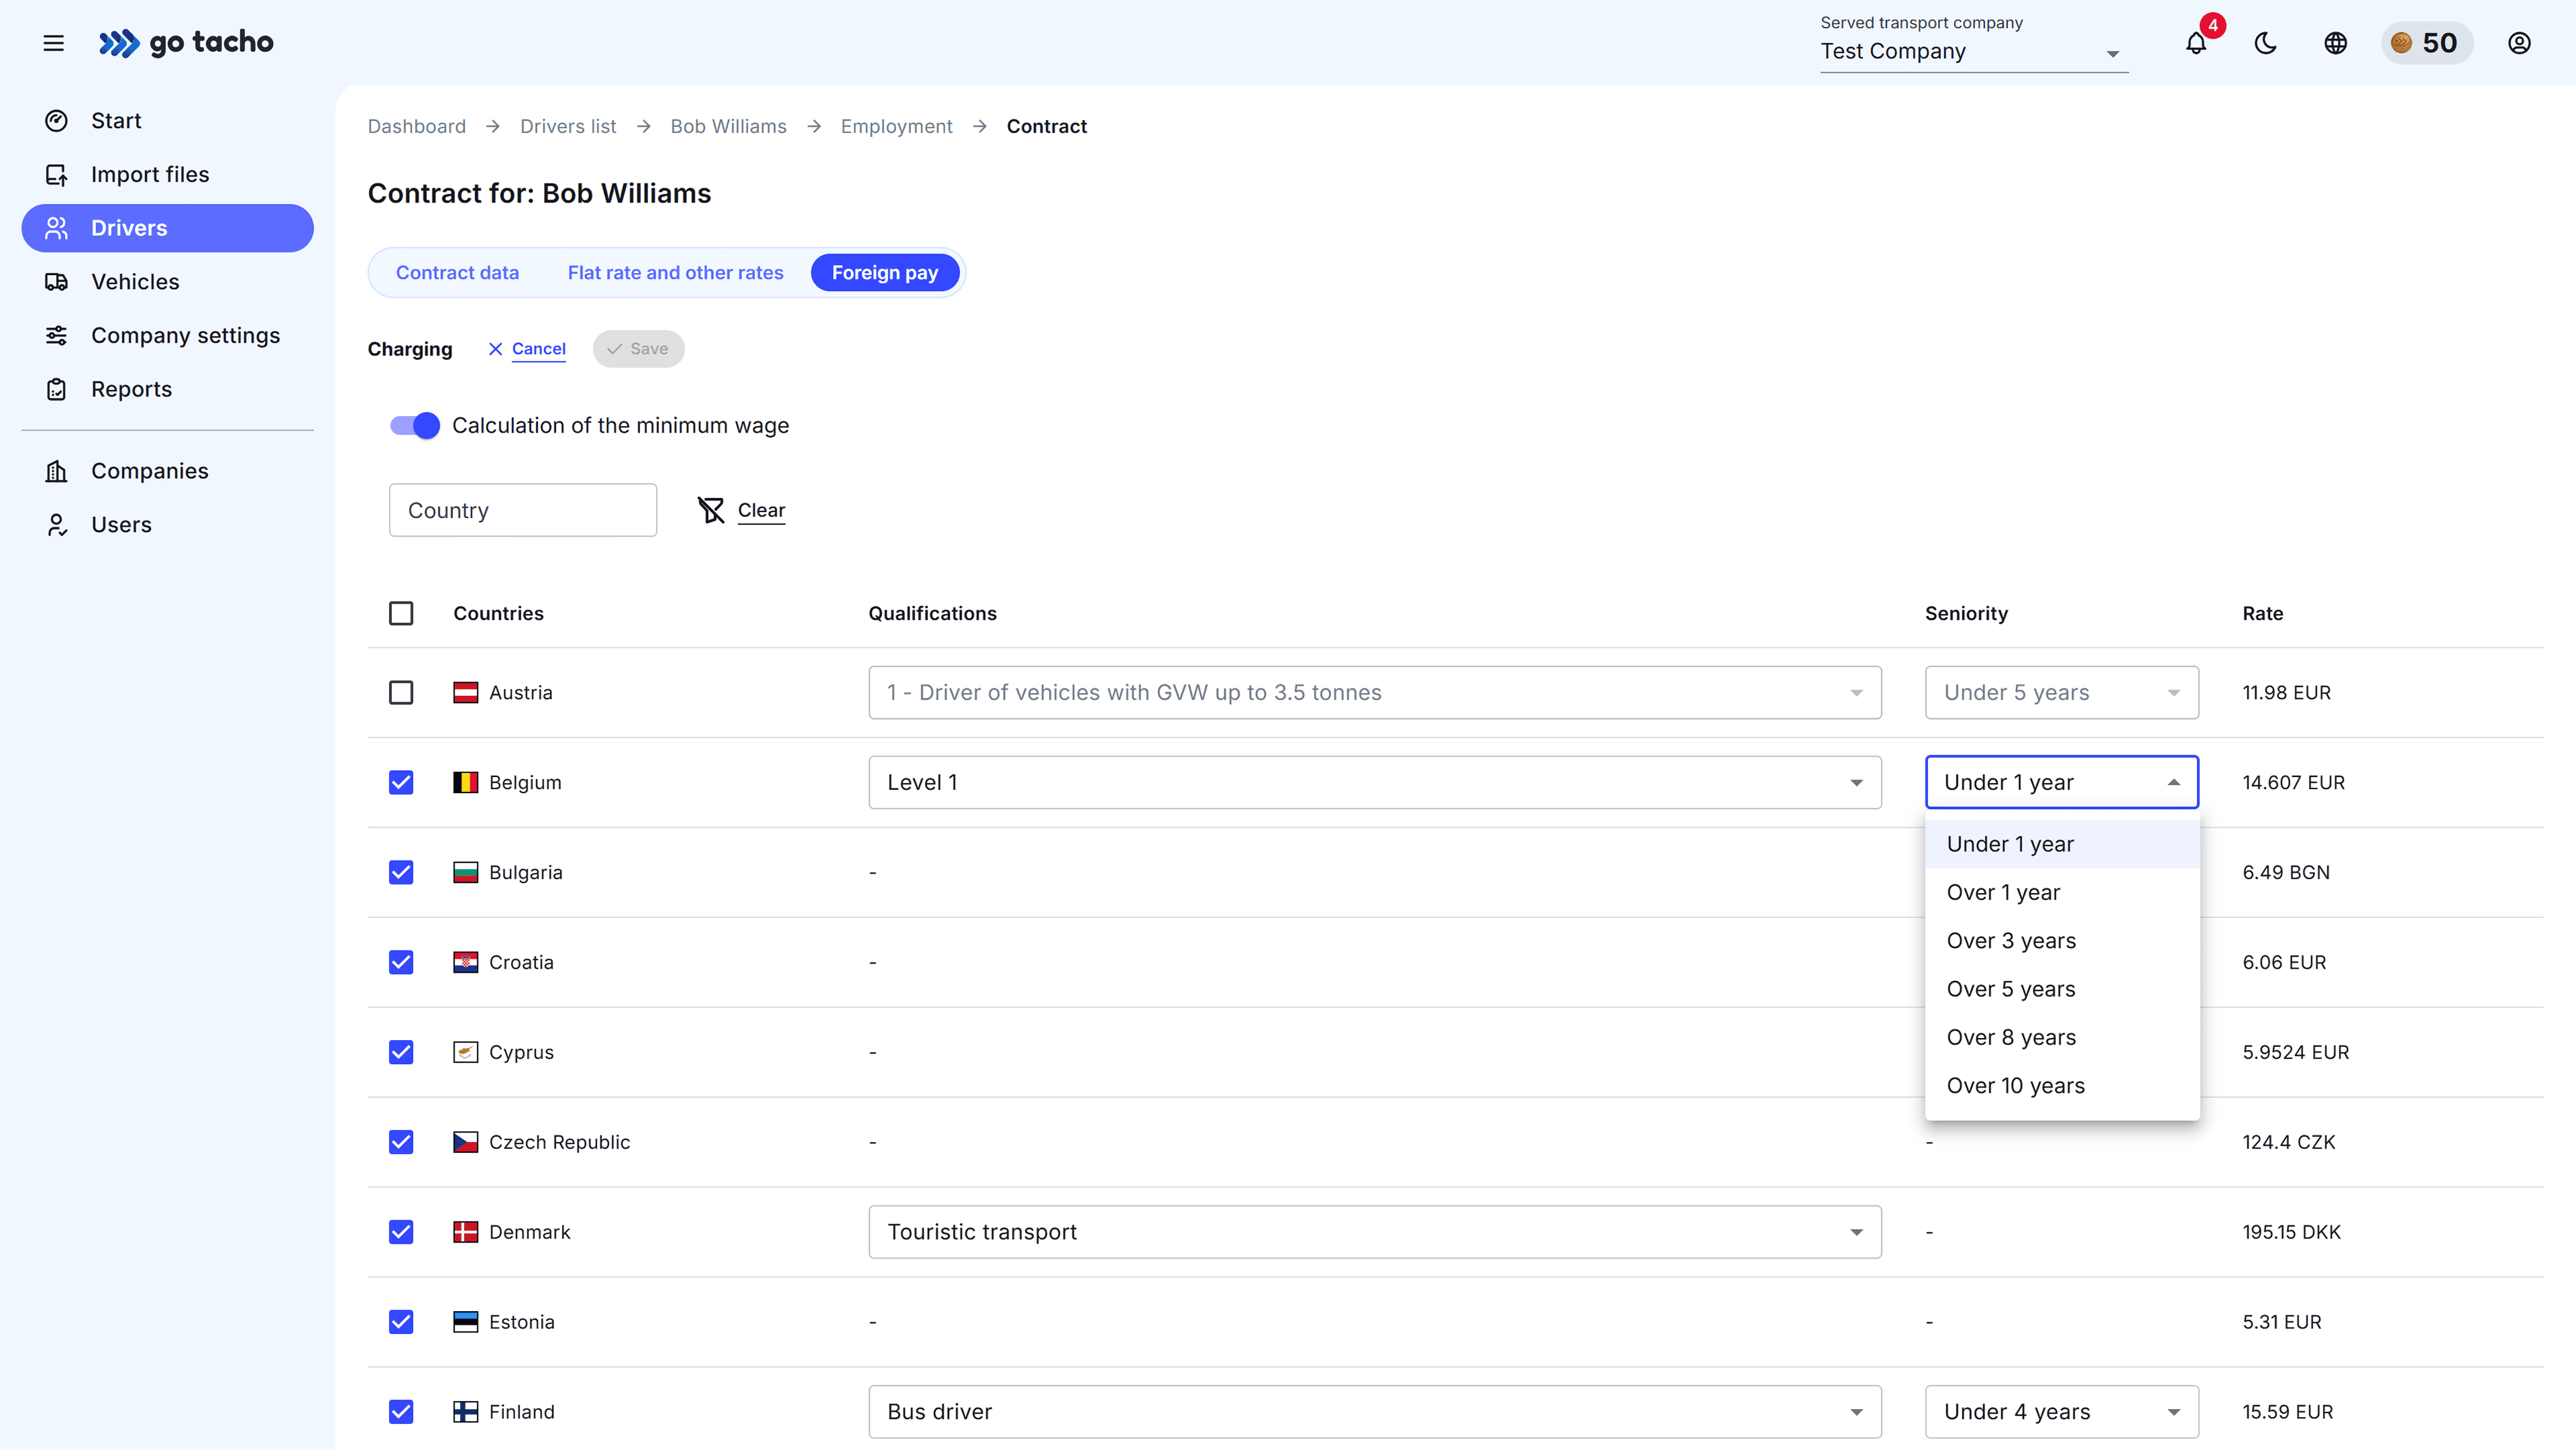This screenshot has width=2576, height=1450.
Task: Go to Dashboard breadcrumb
Action: pos(417,127)
